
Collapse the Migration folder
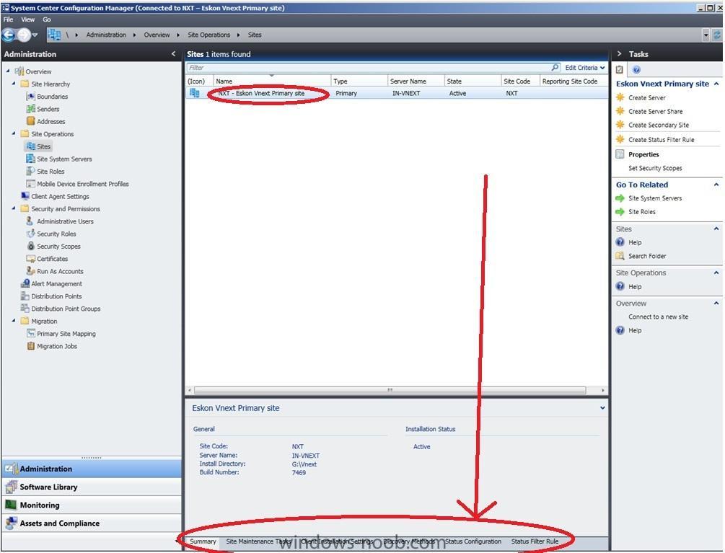tap(14, 321)
